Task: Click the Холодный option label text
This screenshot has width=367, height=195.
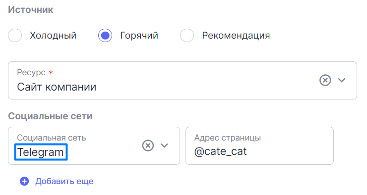Action: [x=53, y=36]
